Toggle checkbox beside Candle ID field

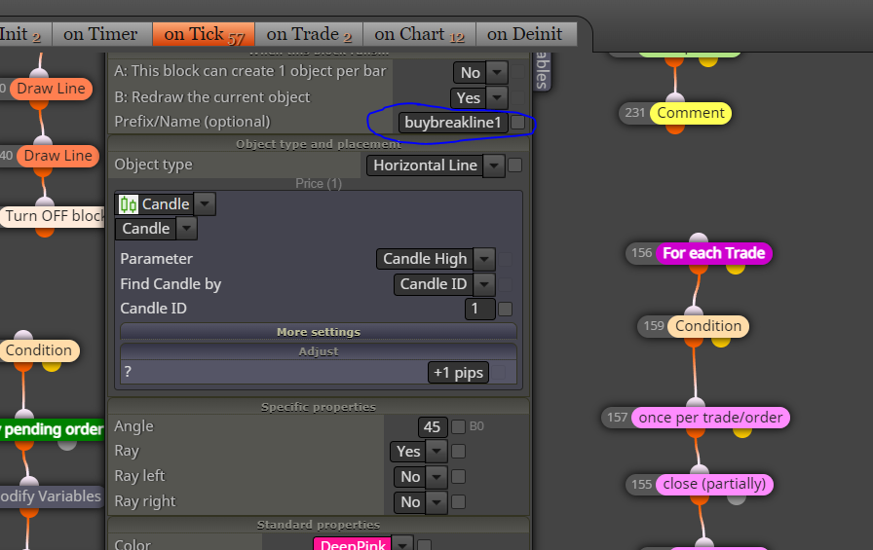coord(505,309)
